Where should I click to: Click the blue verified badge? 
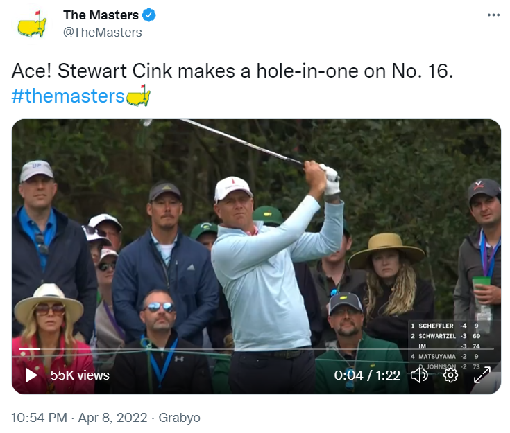[x=149, y=15]
